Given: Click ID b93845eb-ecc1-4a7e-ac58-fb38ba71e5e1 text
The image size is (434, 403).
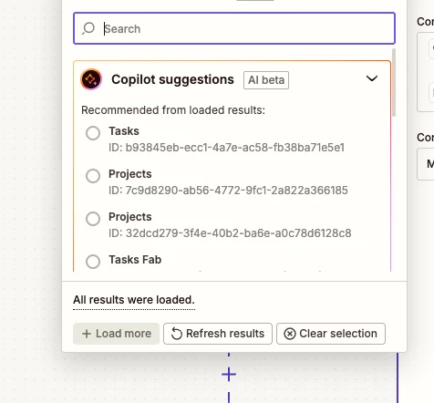Looking at the screenshot, I should [226, 148].
